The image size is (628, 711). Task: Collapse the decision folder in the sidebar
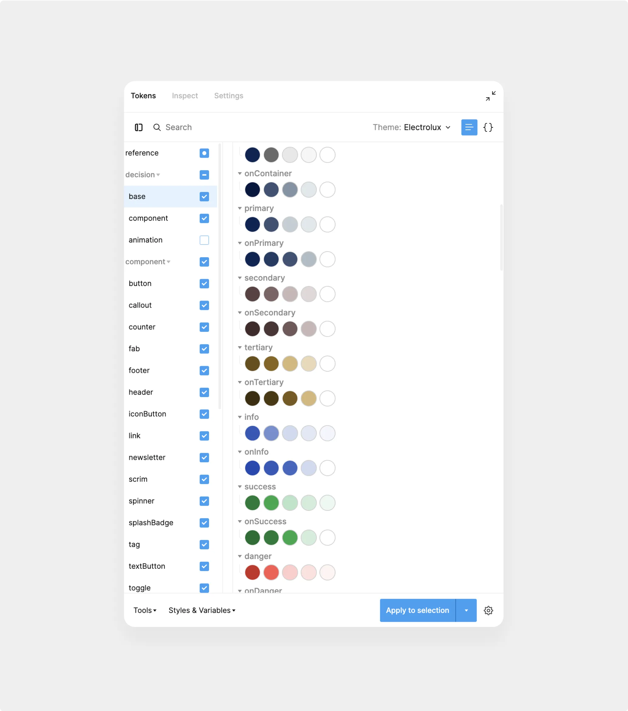pos(158,175)
